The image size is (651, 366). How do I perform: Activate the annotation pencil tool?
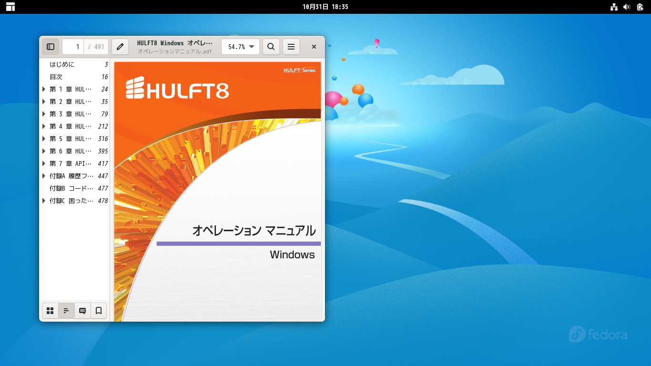(120, 47)
